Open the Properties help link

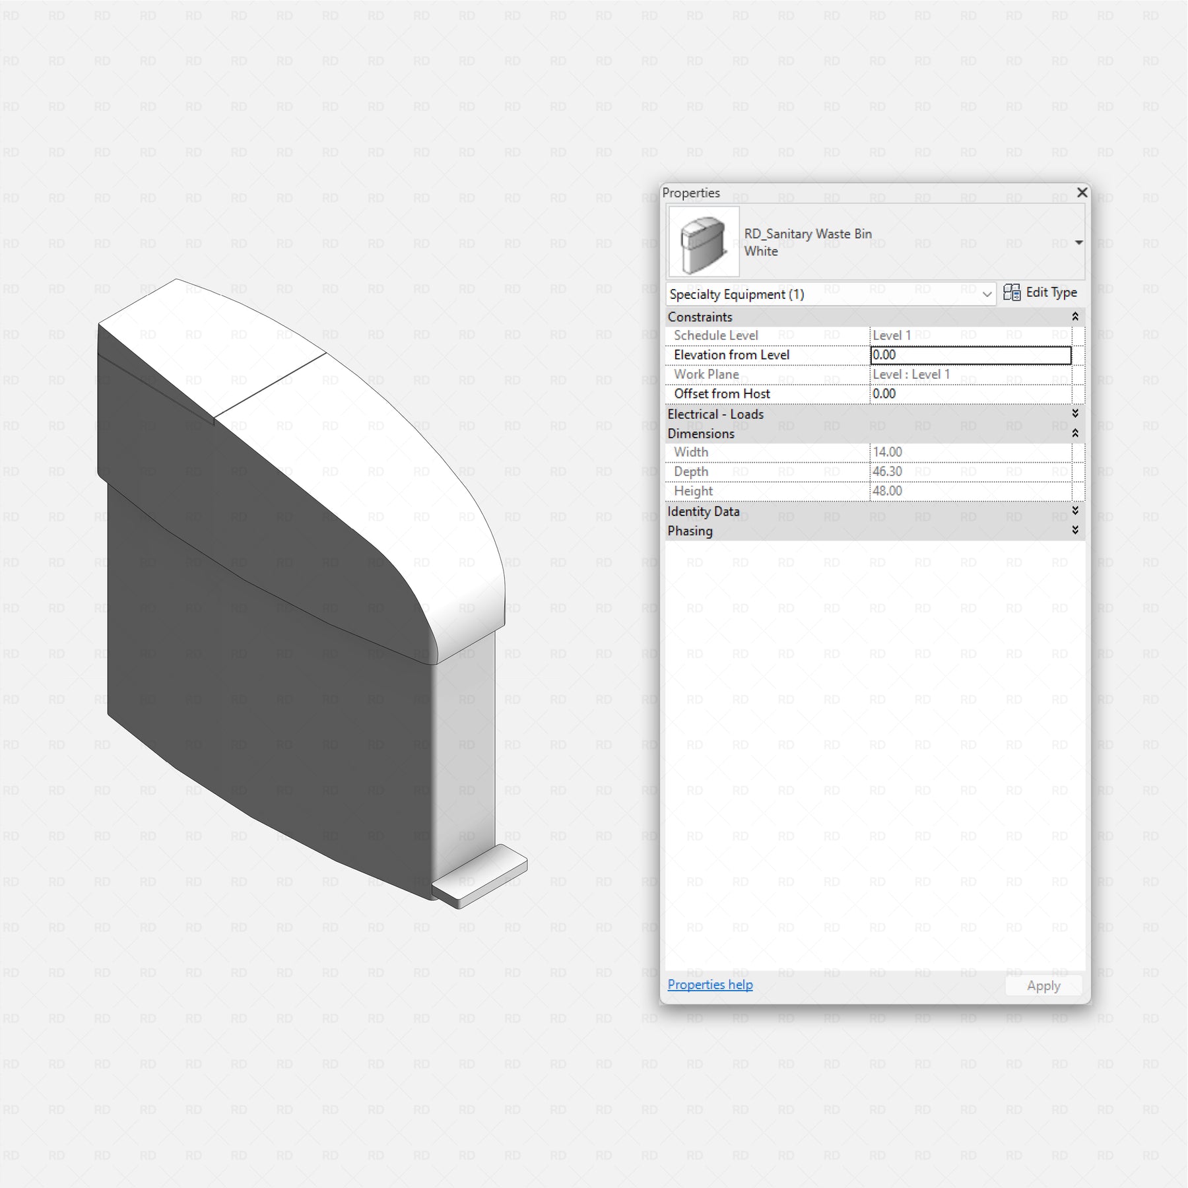pyautogui.click(x=709, y=985)
